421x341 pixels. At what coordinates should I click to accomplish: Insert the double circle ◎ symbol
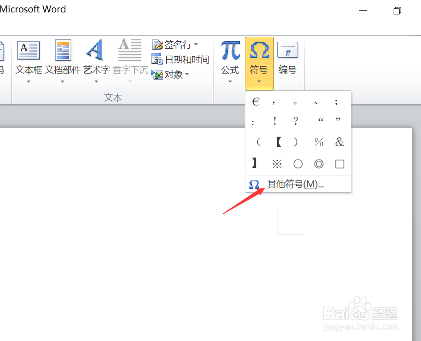[319, 164]
